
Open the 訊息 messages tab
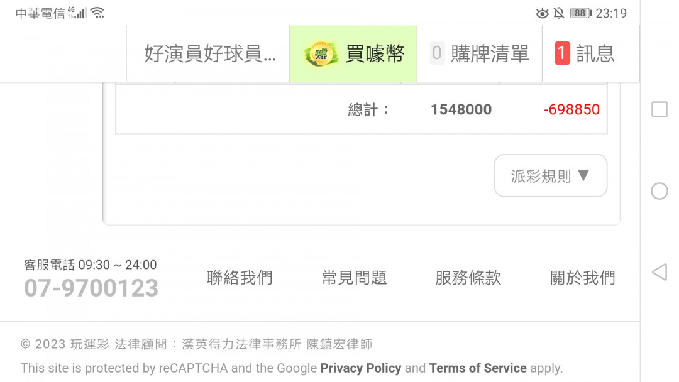tap(590, 53)
